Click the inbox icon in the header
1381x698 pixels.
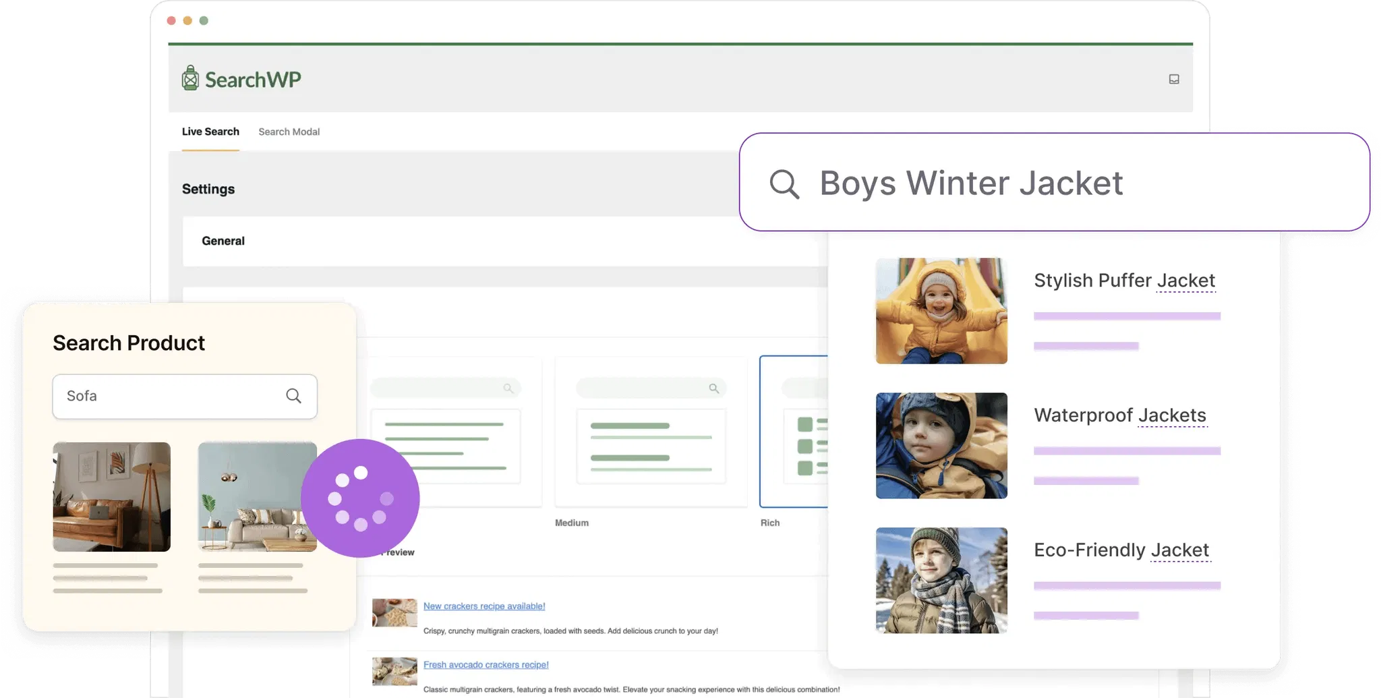(1173, 80)
